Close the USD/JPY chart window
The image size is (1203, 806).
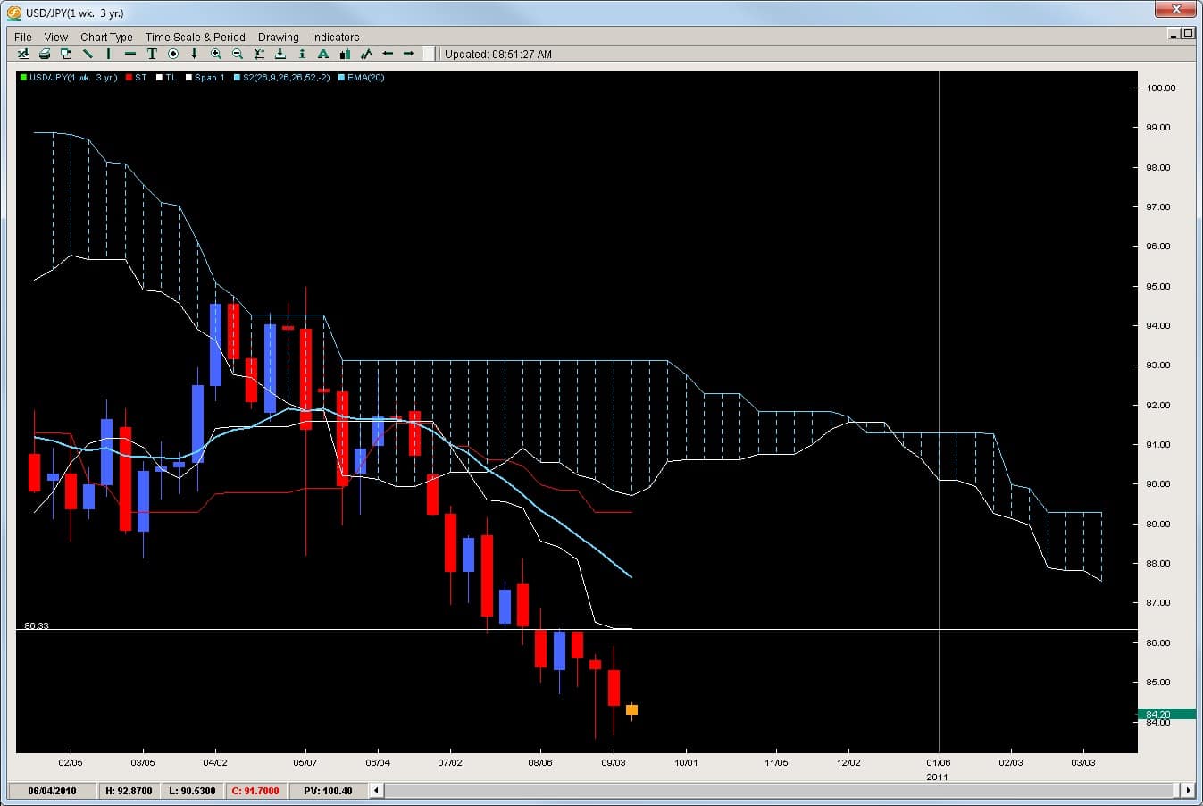[x=1175, y=10]
